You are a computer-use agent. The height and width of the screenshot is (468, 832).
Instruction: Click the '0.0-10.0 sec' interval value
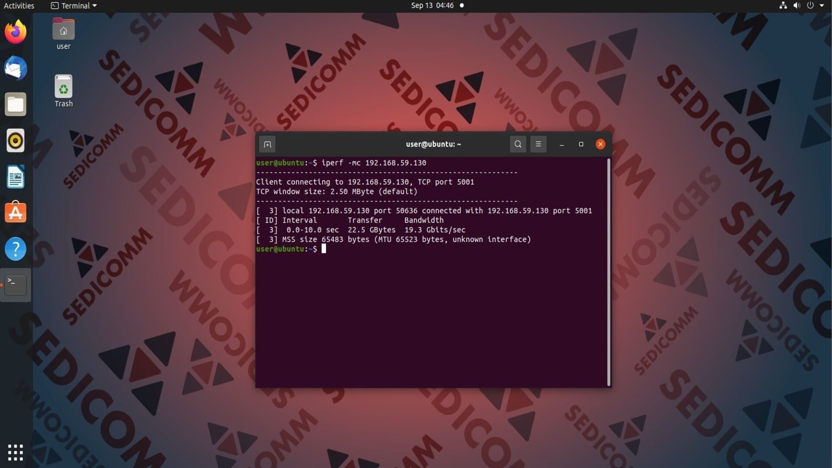pos(312,230)
